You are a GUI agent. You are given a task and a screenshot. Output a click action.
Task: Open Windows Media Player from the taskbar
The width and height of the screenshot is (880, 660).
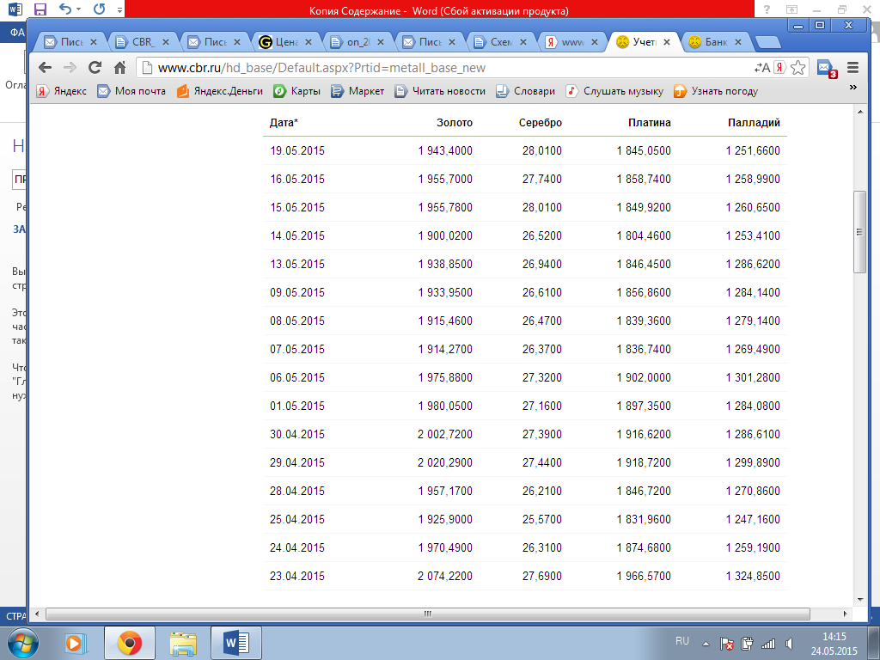coord(74,642)
